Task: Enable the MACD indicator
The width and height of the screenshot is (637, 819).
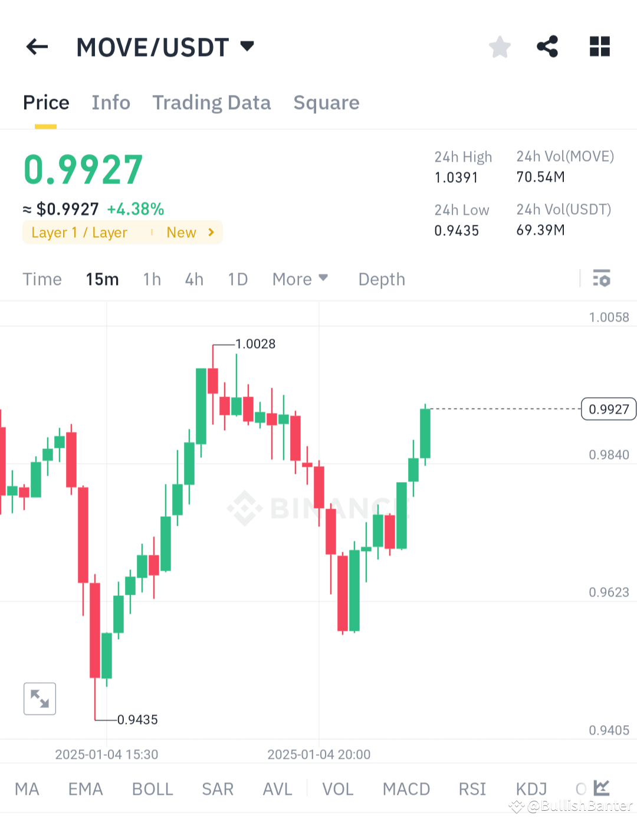Action: (x=406, y=789)
